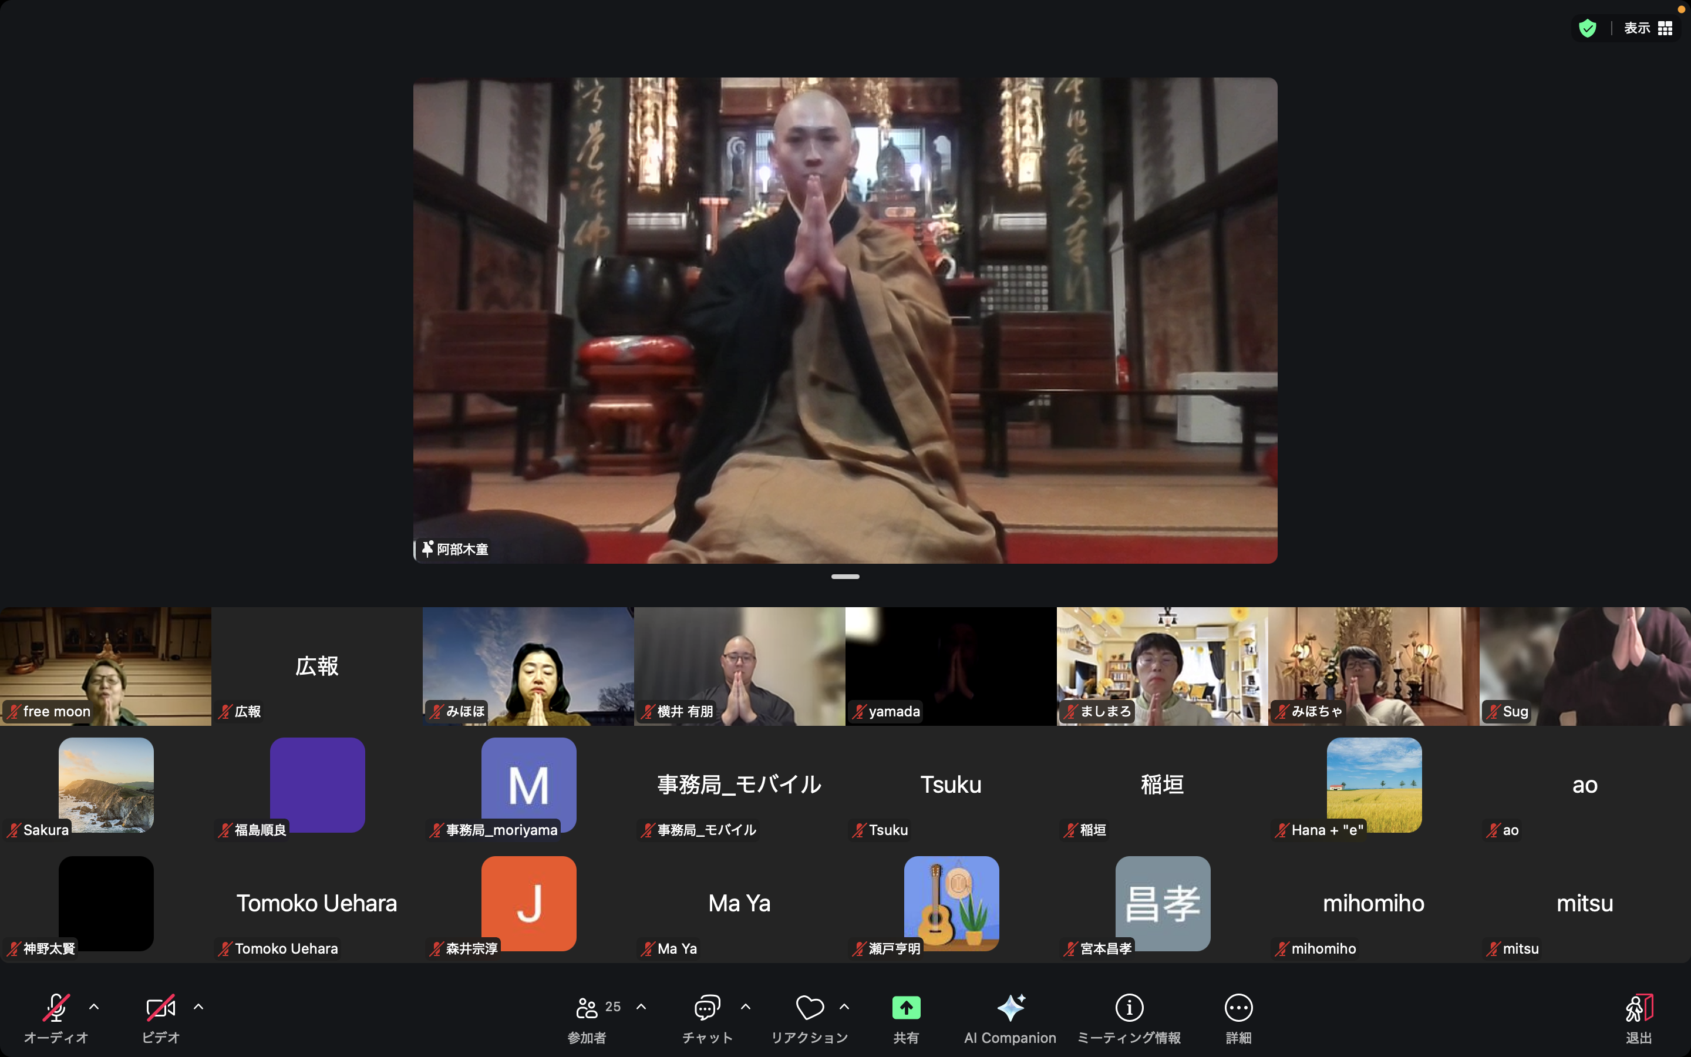Viewport: 1691px width, 1057px height.
Task: Unmute the microphone audio icon
Action: 56,1007
